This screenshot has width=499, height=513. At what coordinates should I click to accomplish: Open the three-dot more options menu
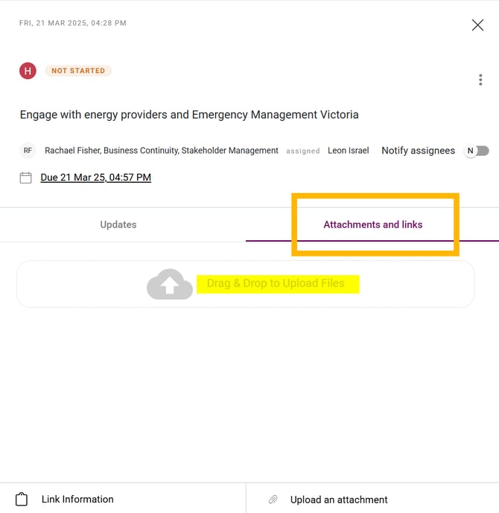480,80
